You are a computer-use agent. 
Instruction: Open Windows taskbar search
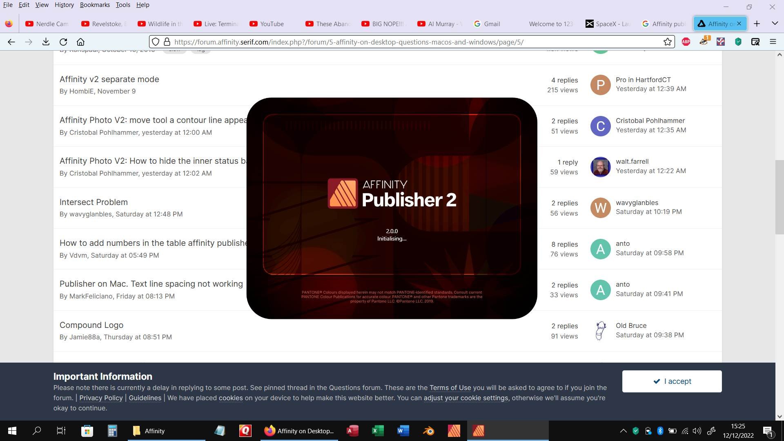(37, 431)
